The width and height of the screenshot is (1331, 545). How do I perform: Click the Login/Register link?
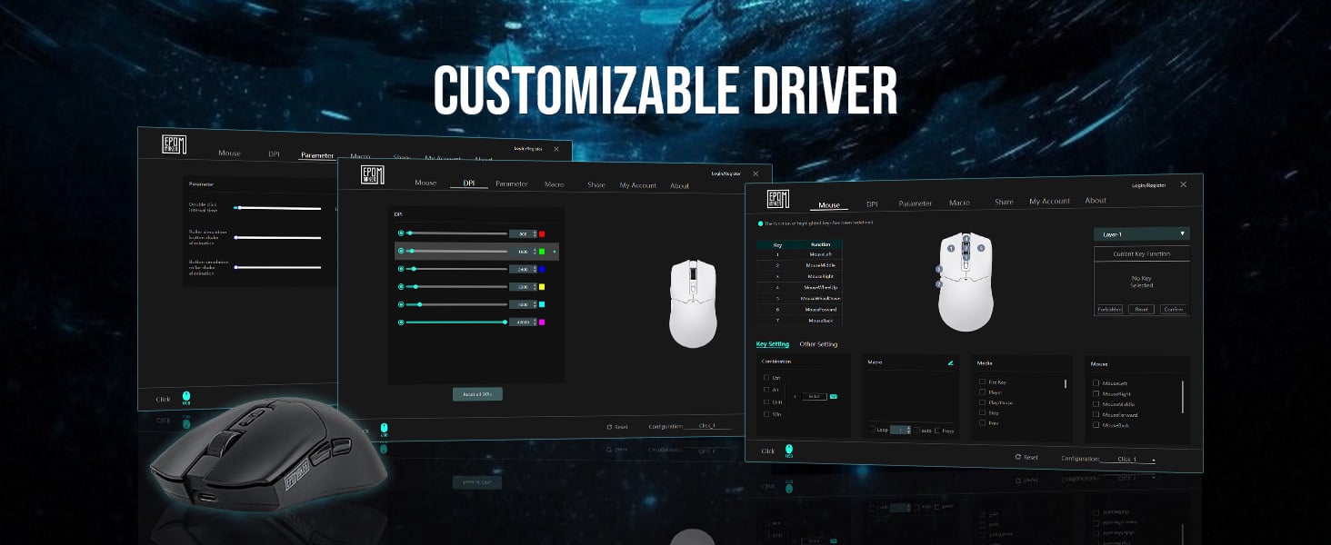coord(1149,186)
